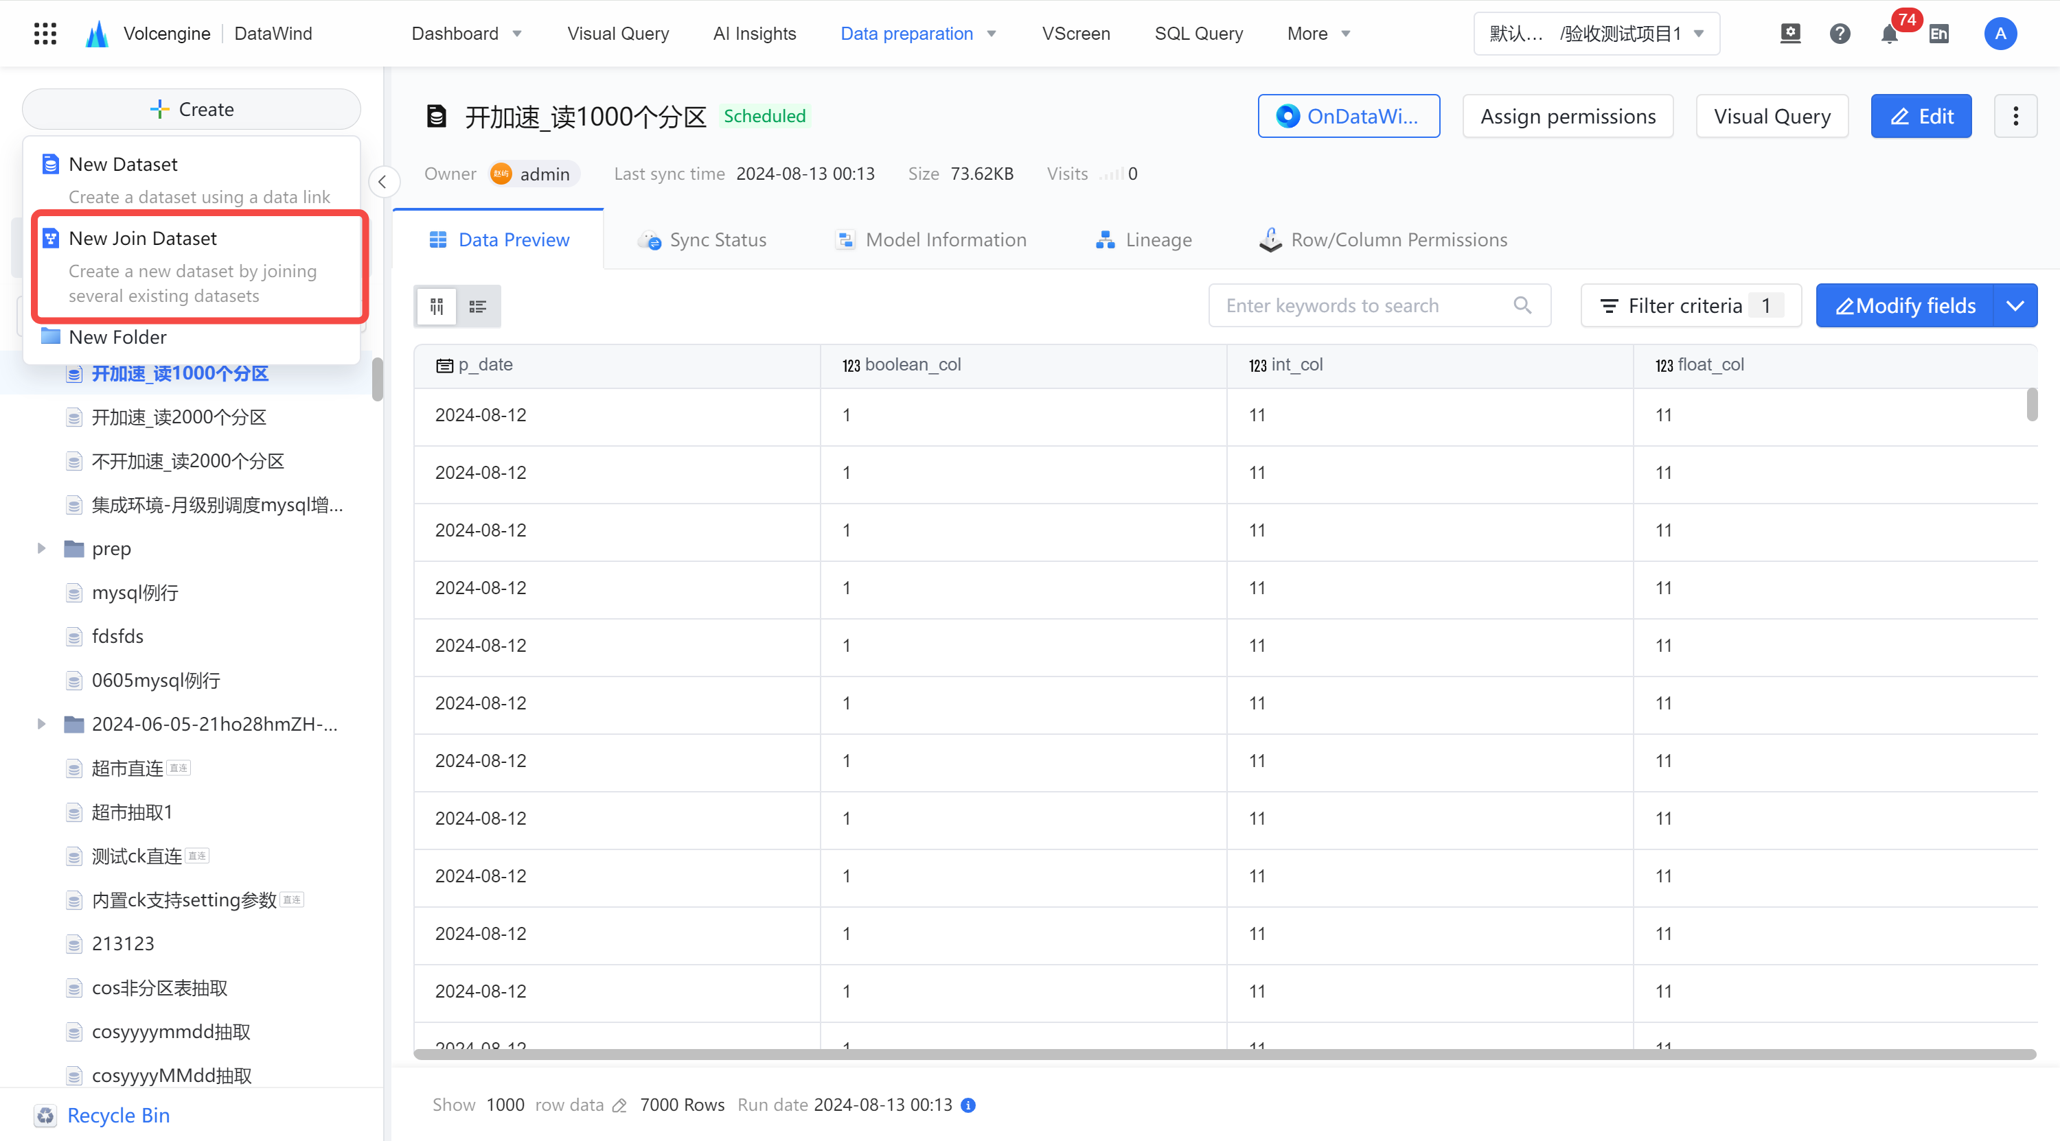
Task: Select dataset fdsfds
Action: pyautogui.click(x=117, y=636)
